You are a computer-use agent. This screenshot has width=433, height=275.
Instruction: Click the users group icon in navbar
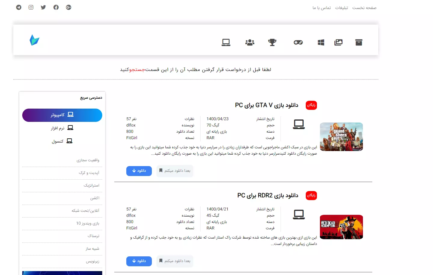click(x=250, y=42)
